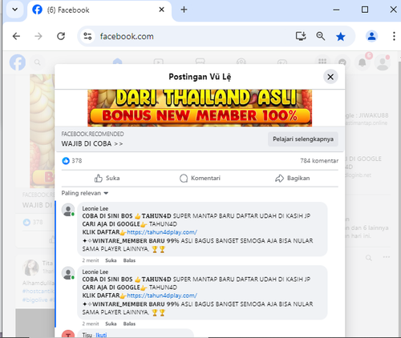The width and height of the screenshot is (401, 338).
Task: Open a new browser tab
Action: pos(184,10)
